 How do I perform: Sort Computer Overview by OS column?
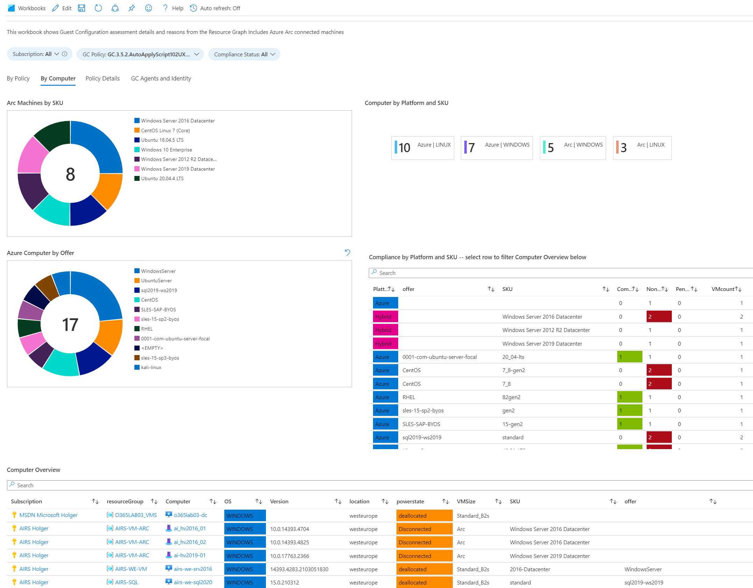click(259, 501)
